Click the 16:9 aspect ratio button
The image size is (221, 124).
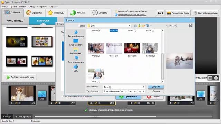click(x=160, y=13)
